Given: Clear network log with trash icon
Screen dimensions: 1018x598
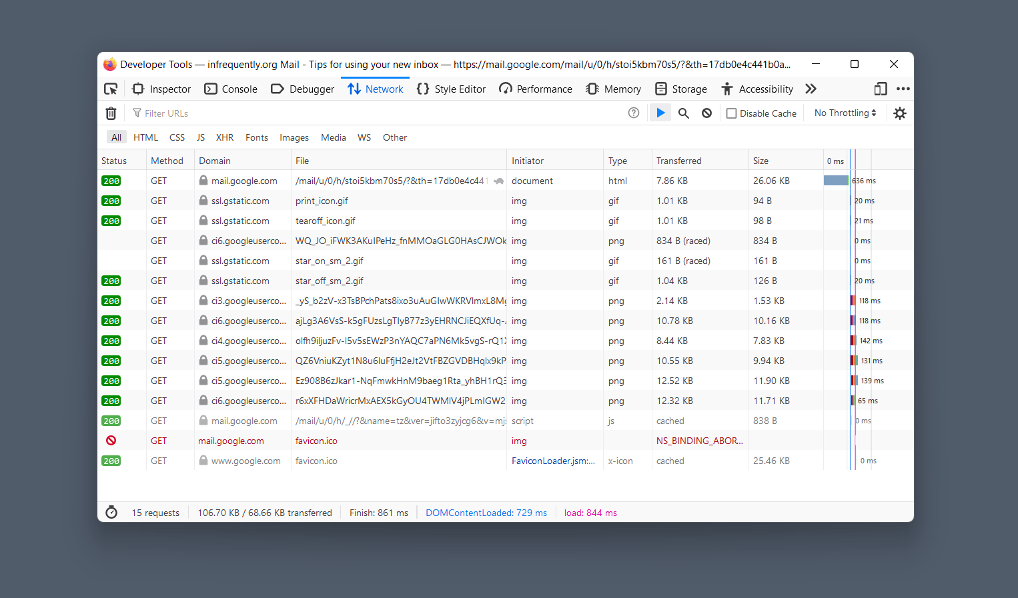Looking at the screenshot, I should 111,113.
